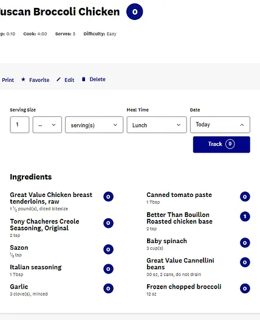This screenshot has width=260, height=320.
Task: Click the points badge for Garlic
Action: click(x=108, y=288)
